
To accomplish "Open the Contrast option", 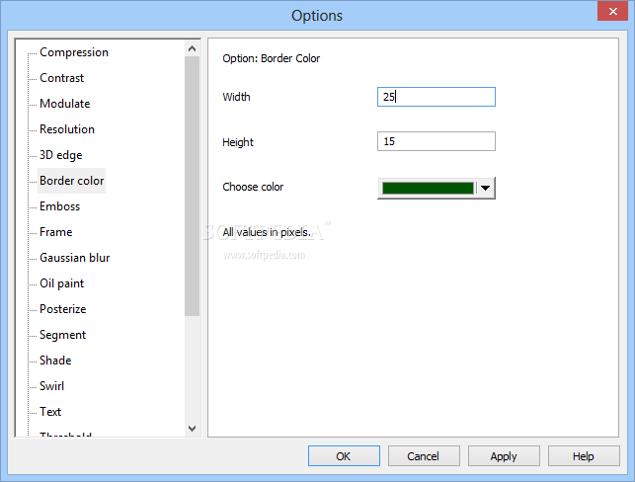I will coord(61,78).
